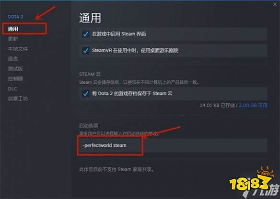The width and height of the screenshot is (280, 199).
Task: Toggle 在游戏中启用 Steam 界面 checkbox
Action: 85,34
